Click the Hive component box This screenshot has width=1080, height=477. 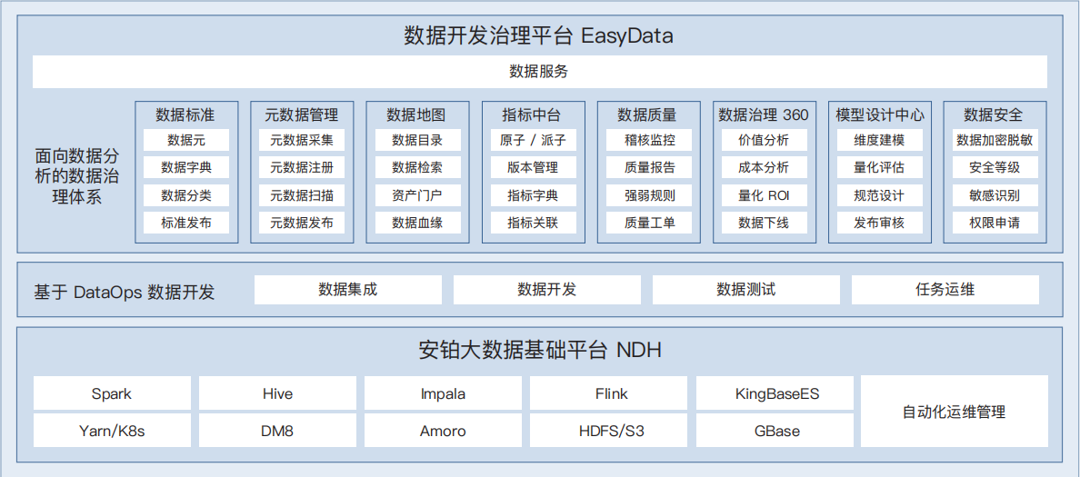[277, 393]
